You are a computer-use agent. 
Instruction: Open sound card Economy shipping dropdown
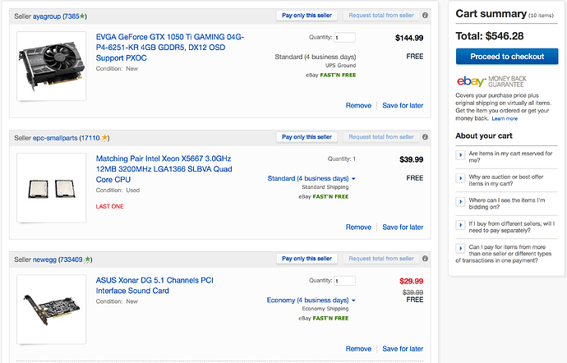point(311,301)
